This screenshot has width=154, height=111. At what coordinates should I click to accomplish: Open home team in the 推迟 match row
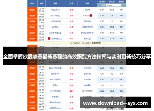55,91
